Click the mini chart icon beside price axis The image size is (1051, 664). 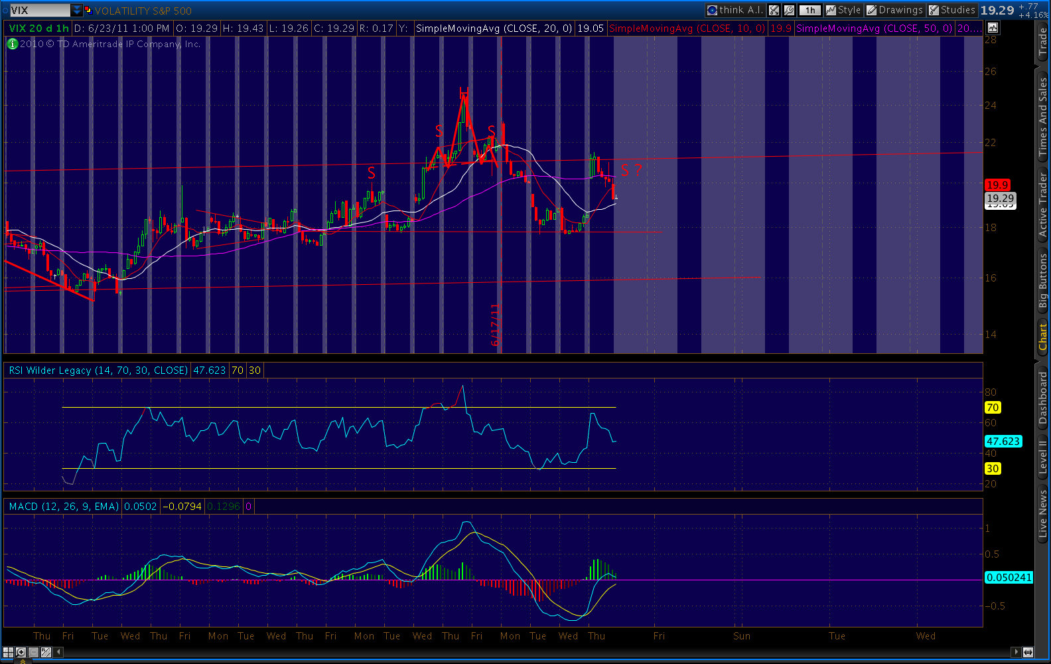[993, 28]
